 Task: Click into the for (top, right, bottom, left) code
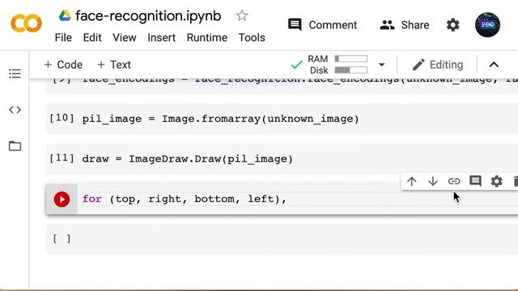tap(185, 199)
